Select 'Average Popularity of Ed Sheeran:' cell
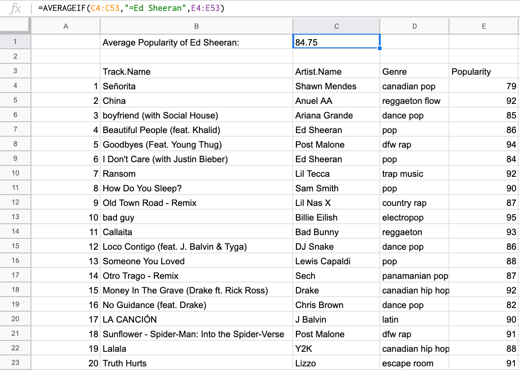This screenshot has height=370, width=520. (x=196, y=42)
